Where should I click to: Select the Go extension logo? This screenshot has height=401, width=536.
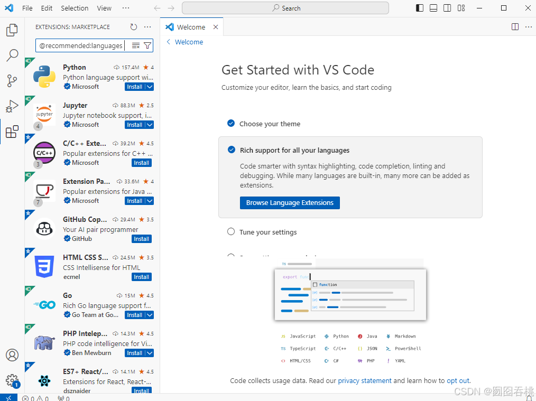44,305
